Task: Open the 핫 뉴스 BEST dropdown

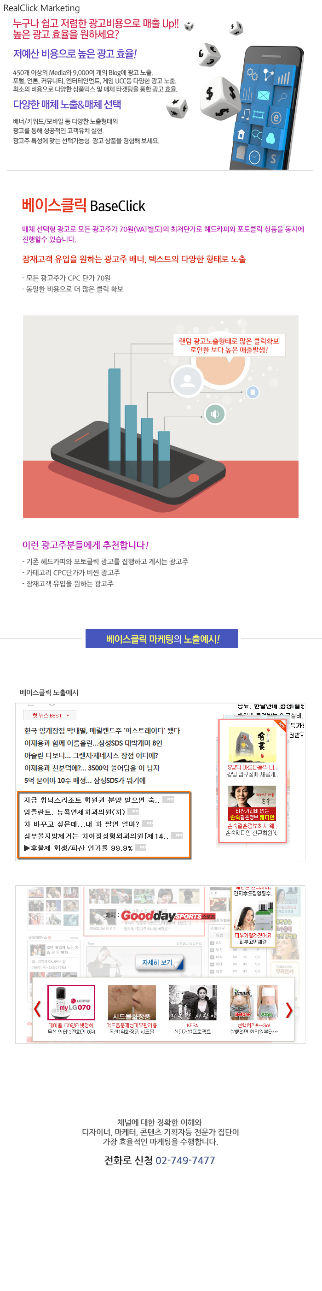Action: (x=51, y=715)
